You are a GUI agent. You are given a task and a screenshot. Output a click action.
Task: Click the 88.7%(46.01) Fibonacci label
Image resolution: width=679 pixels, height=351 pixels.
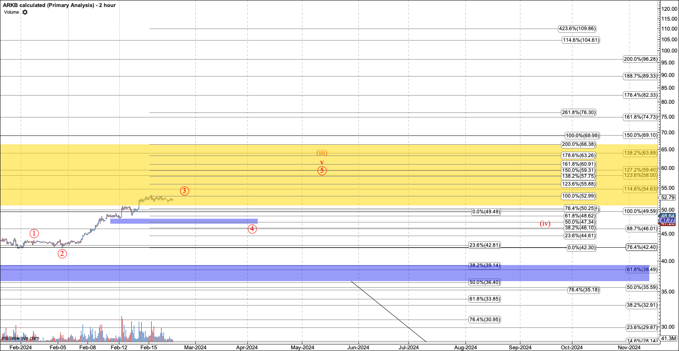tap(642, 229)
